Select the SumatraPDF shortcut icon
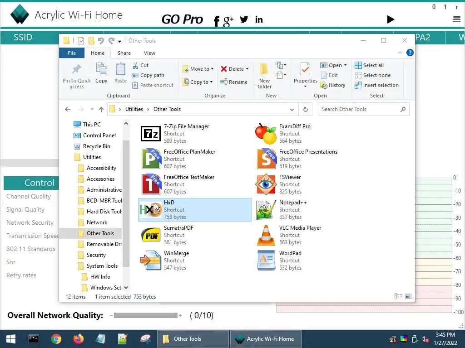465x348 pixels. click(x=151, y=235)
